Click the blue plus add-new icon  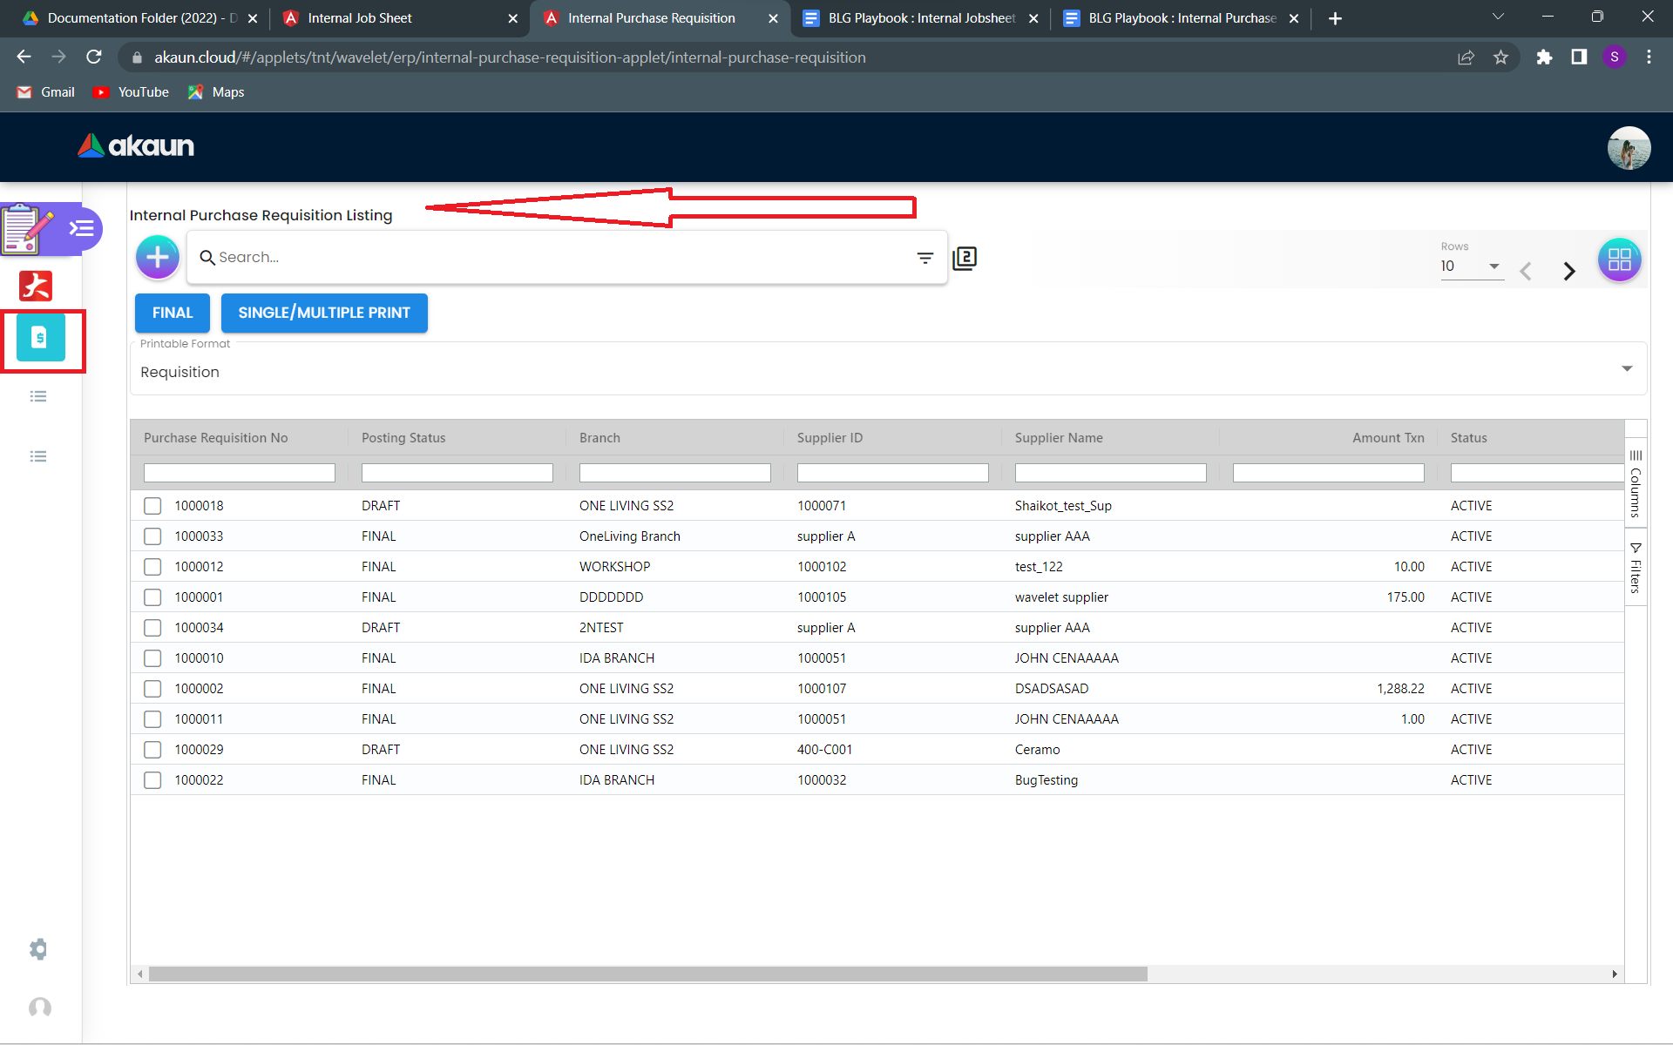pos(158,258)
